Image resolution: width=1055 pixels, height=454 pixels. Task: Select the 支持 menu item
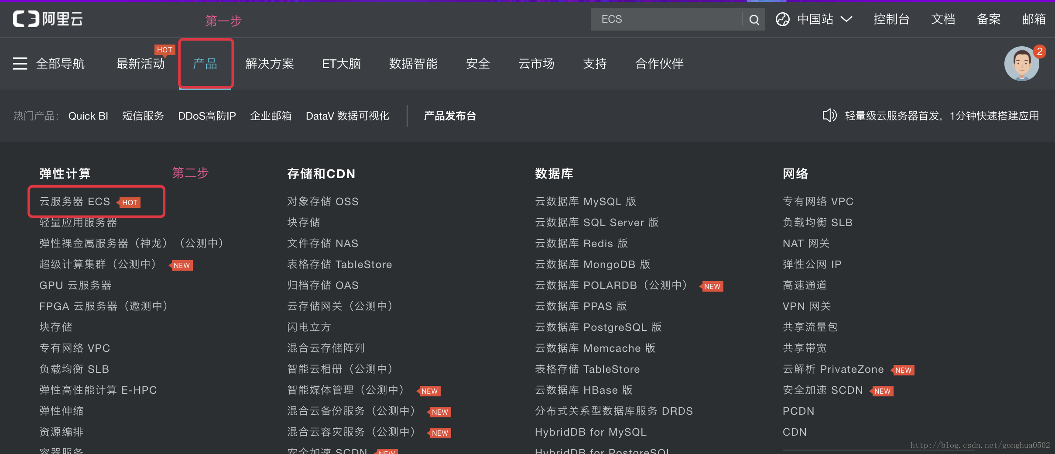click(595, 64)
